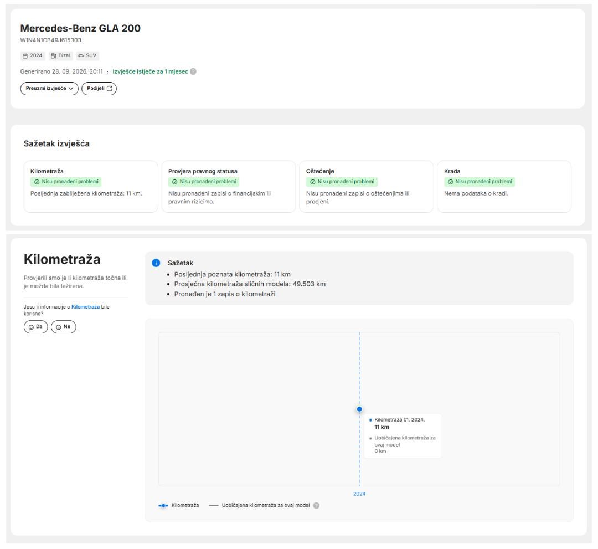Click the Sažetak izvješća heading
Viewport: 598px width, 549px height.
[57, 144]
